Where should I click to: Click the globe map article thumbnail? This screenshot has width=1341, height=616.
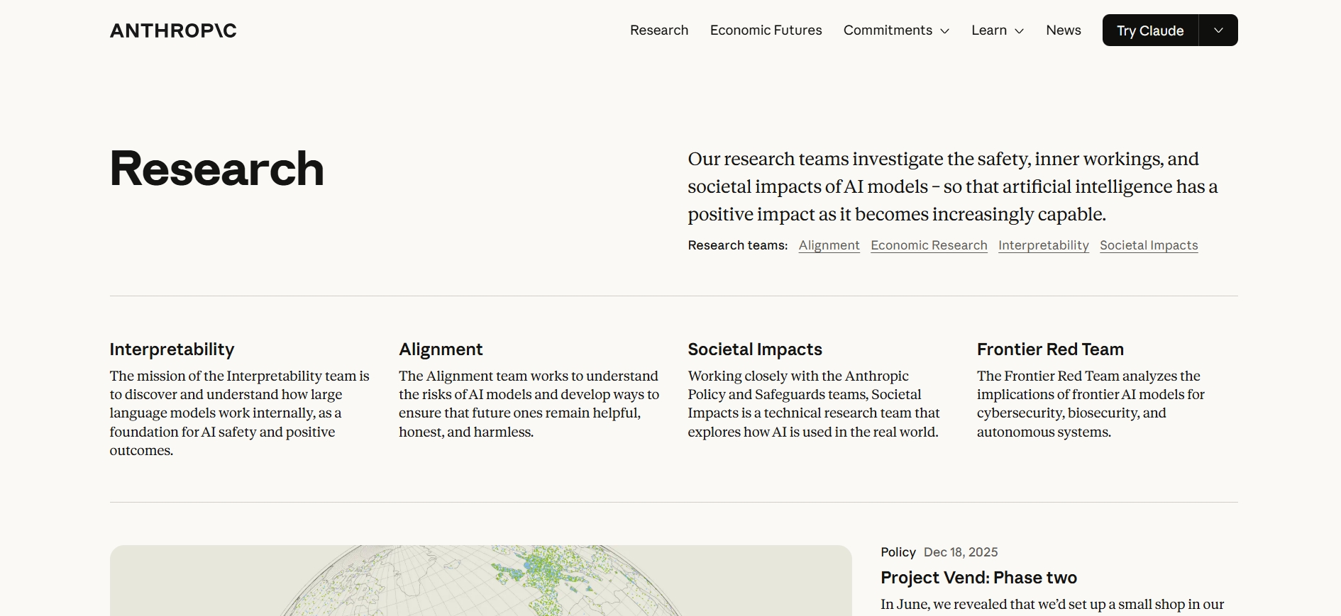480,580
